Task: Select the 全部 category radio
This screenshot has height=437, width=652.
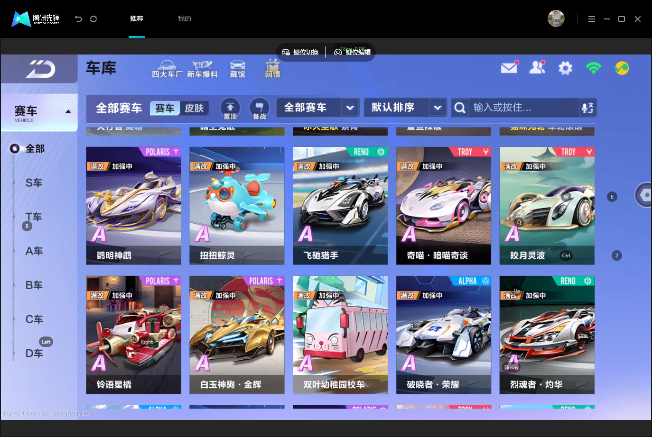Action: click(15, 149)
